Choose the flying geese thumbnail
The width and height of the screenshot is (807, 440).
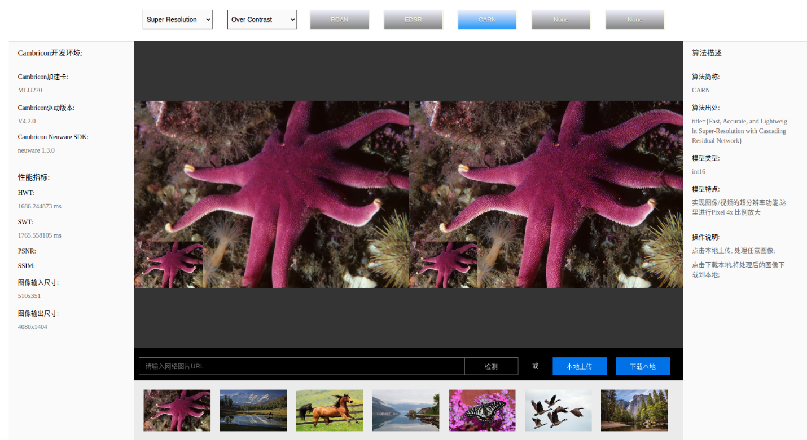tap(558, 410)
